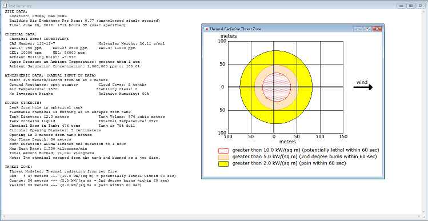Click the 'Molecular Weight: 56.11 g/mol' text
The image size is (428, 221).
click(x=131, y=43)
